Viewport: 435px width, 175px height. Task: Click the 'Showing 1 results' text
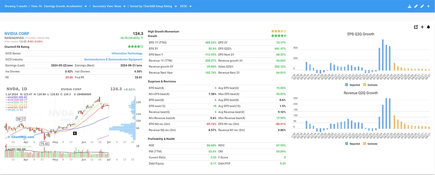(x=16, y=6)
